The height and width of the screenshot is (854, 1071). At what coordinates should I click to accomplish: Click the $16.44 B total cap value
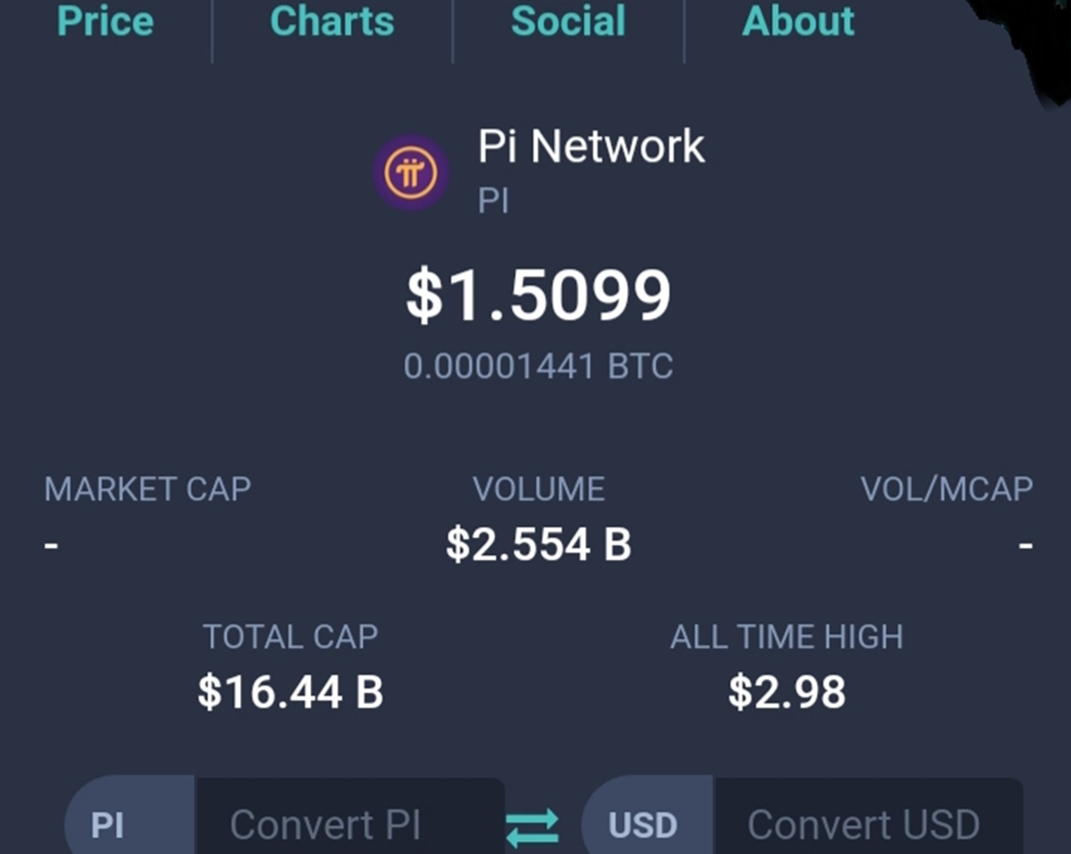pos(290,692)
